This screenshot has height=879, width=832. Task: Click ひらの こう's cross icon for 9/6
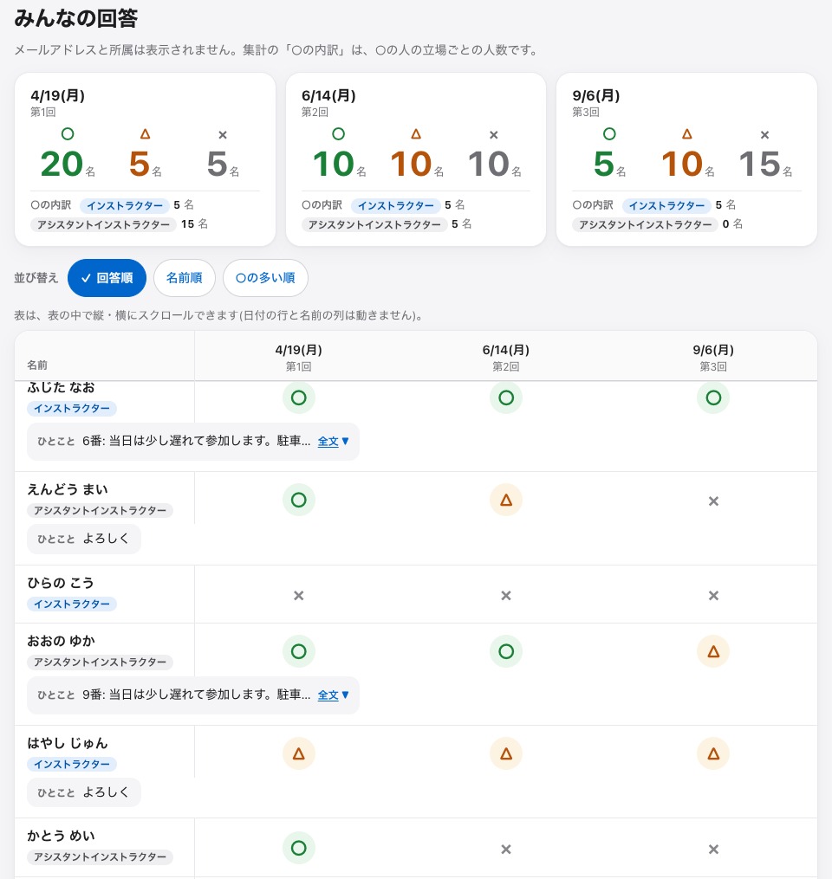(x=713, y=595)
